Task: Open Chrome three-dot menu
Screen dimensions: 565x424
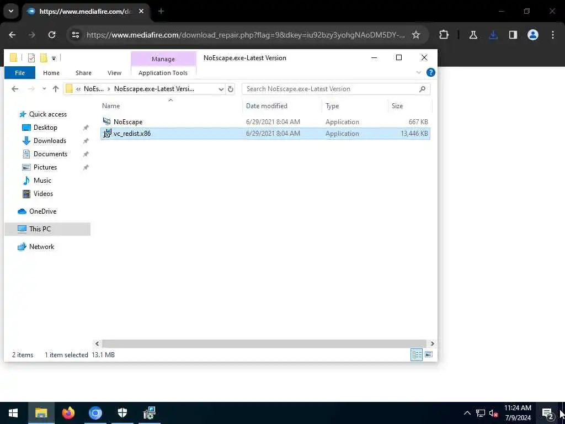Action: pyautogui.click(x=553, y=35)
